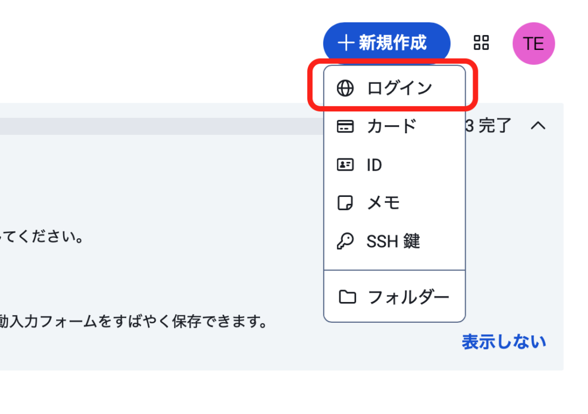Select the ID menu entry
588x414 pixels.
point(394,165)
